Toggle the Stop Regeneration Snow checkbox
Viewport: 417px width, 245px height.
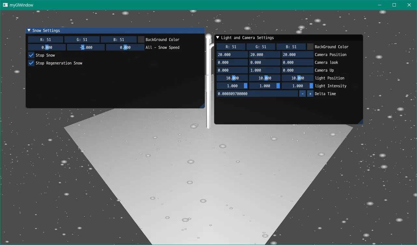tap(31, 63)
